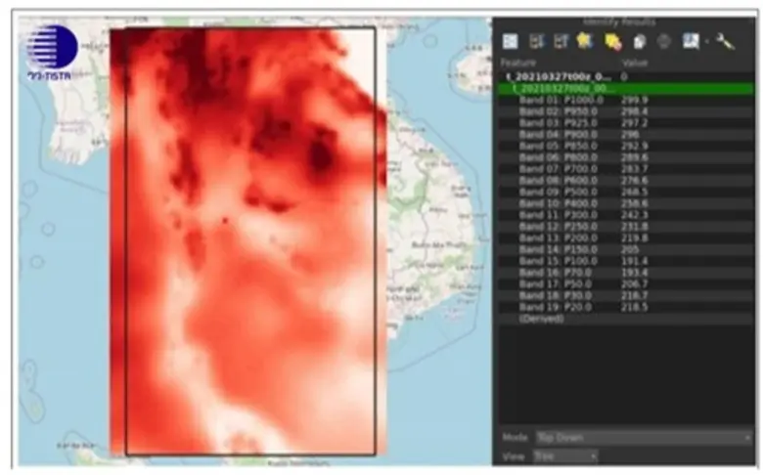The image size is (763, 475).
Task: Select Band 01: P1000.0 row
Action: tap(560, 100)
